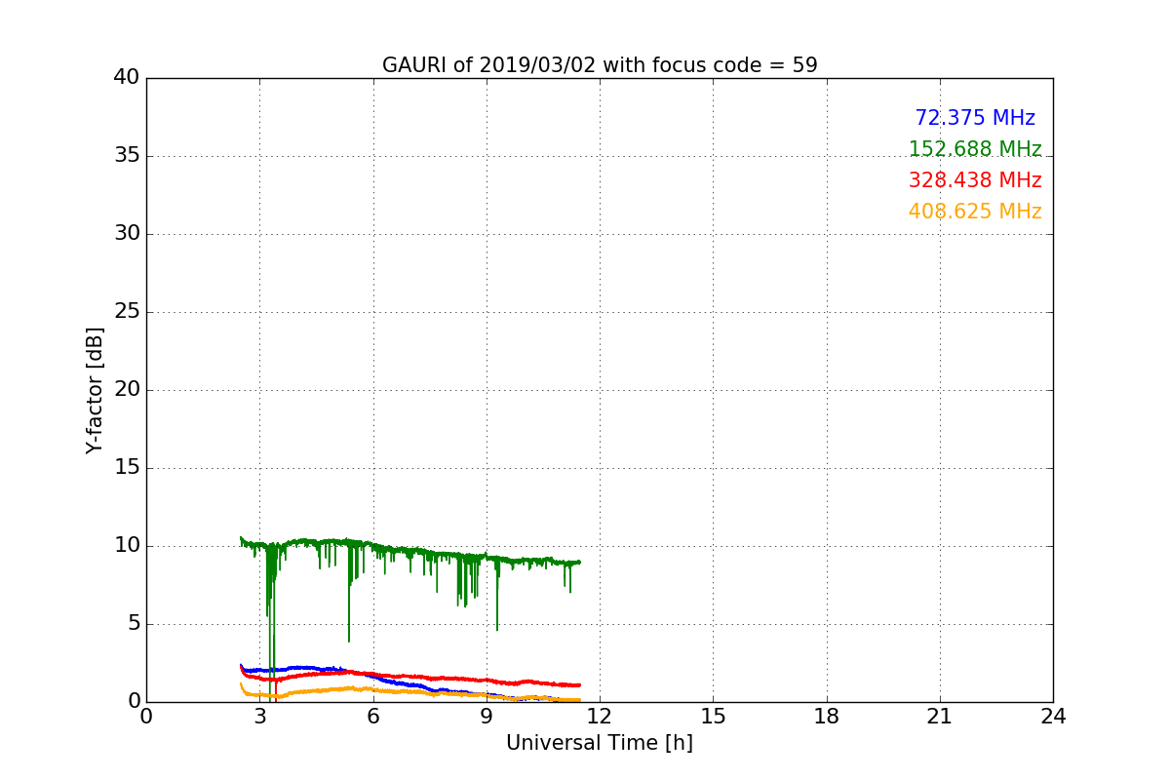This screenshot has height=780, width=1170.
Task: Click the plot title GAURI of 2019/03/02
Action: [x=600, y=65]
